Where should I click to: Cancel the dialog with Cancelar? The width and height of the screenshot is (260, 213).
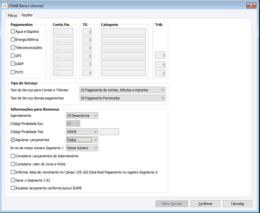(x=237, y=203)
